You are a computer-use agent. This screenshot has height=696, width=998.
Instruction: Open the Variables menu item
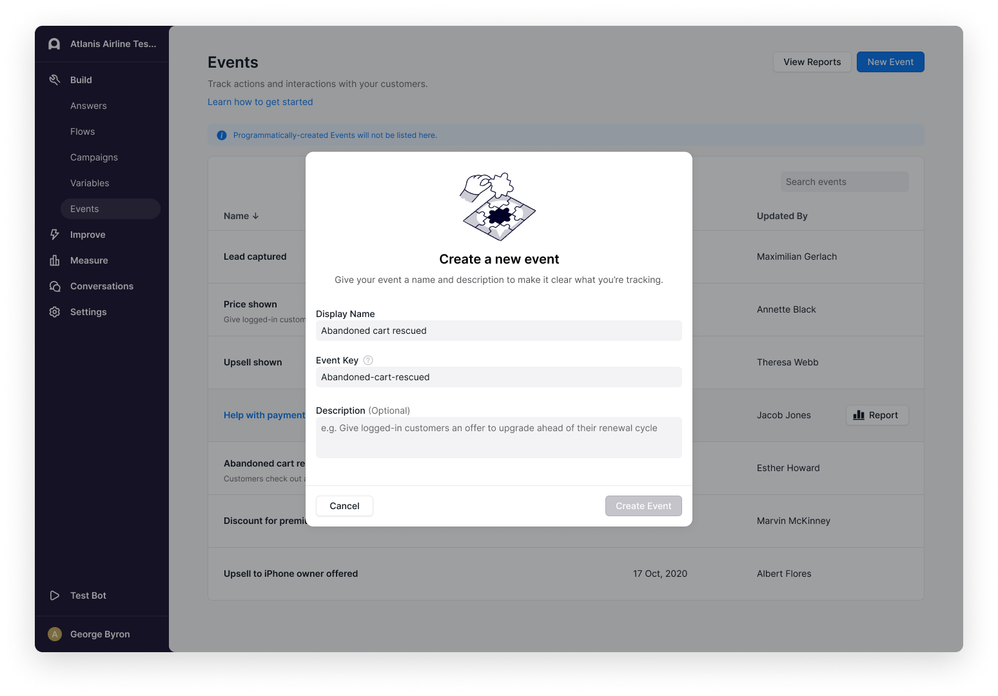90,183
